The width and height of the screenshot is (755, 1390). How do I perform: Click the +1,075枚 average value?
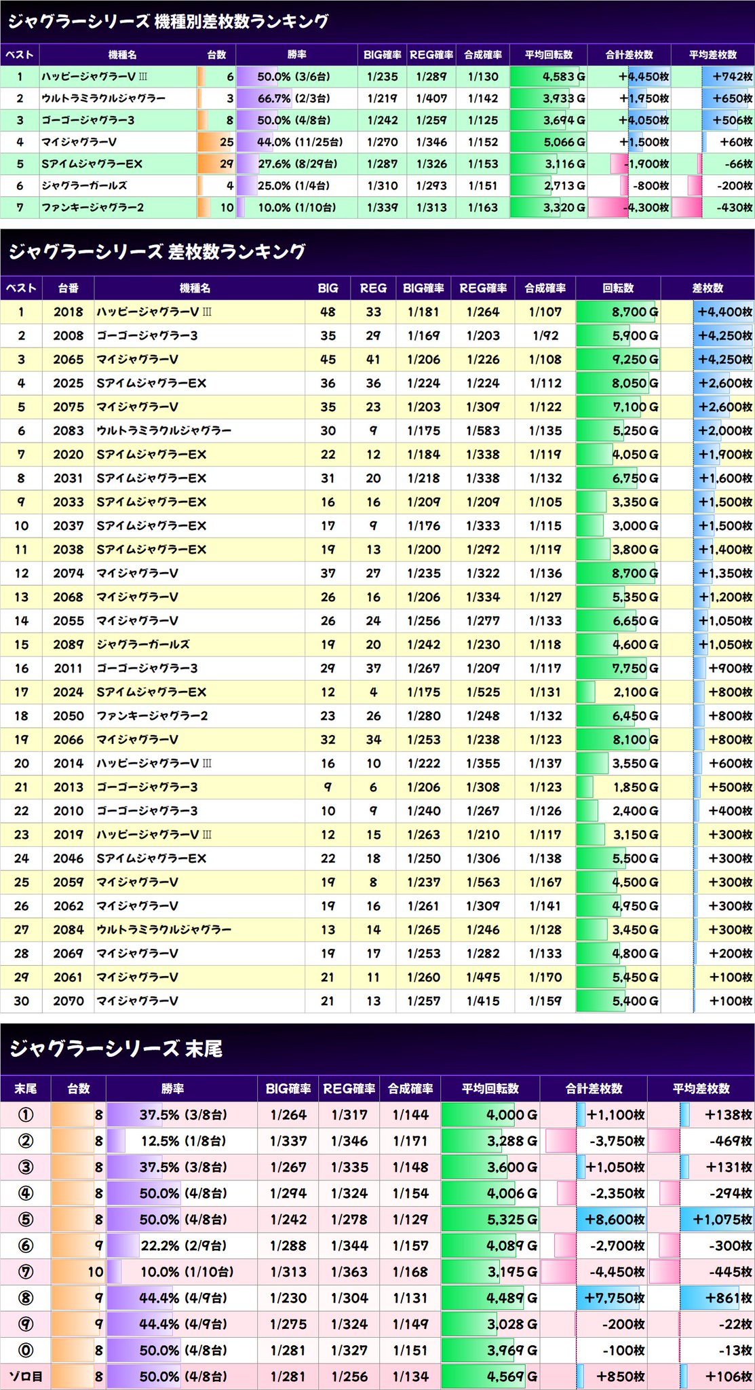(x=722, y=1220)
